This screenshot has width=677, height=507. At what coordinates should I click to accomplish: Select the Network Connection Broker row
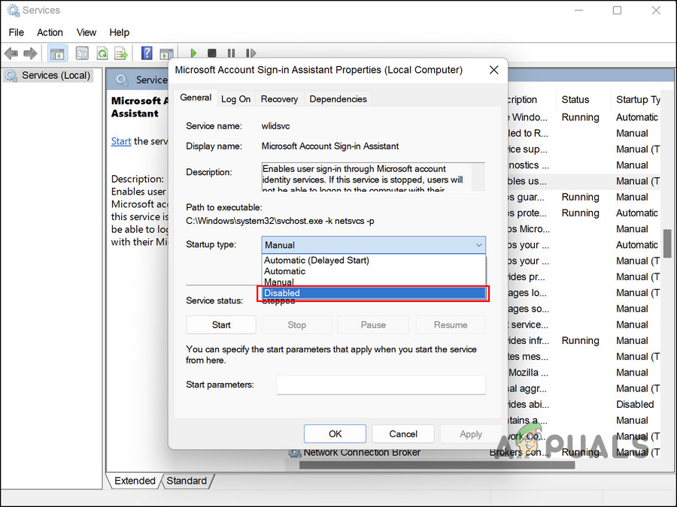pos(474,452)
